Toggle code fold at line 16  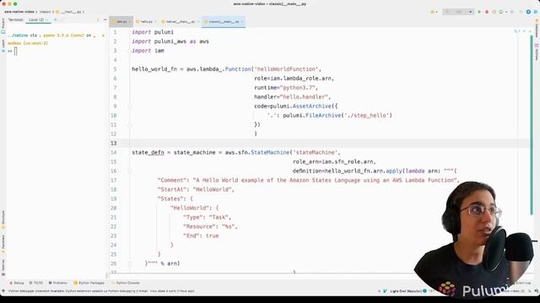[130, 171]
